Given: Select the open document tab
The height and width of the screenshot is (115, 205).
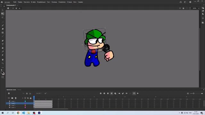Looking at the screenshot, I should click(x=11, y=5).
